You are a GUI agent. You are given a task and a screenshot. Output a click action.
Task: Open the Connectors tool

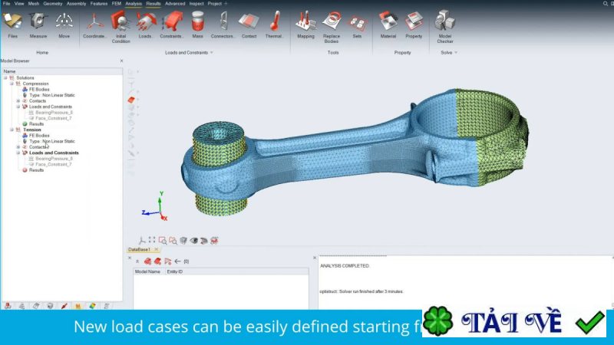(x=223, y=25)
